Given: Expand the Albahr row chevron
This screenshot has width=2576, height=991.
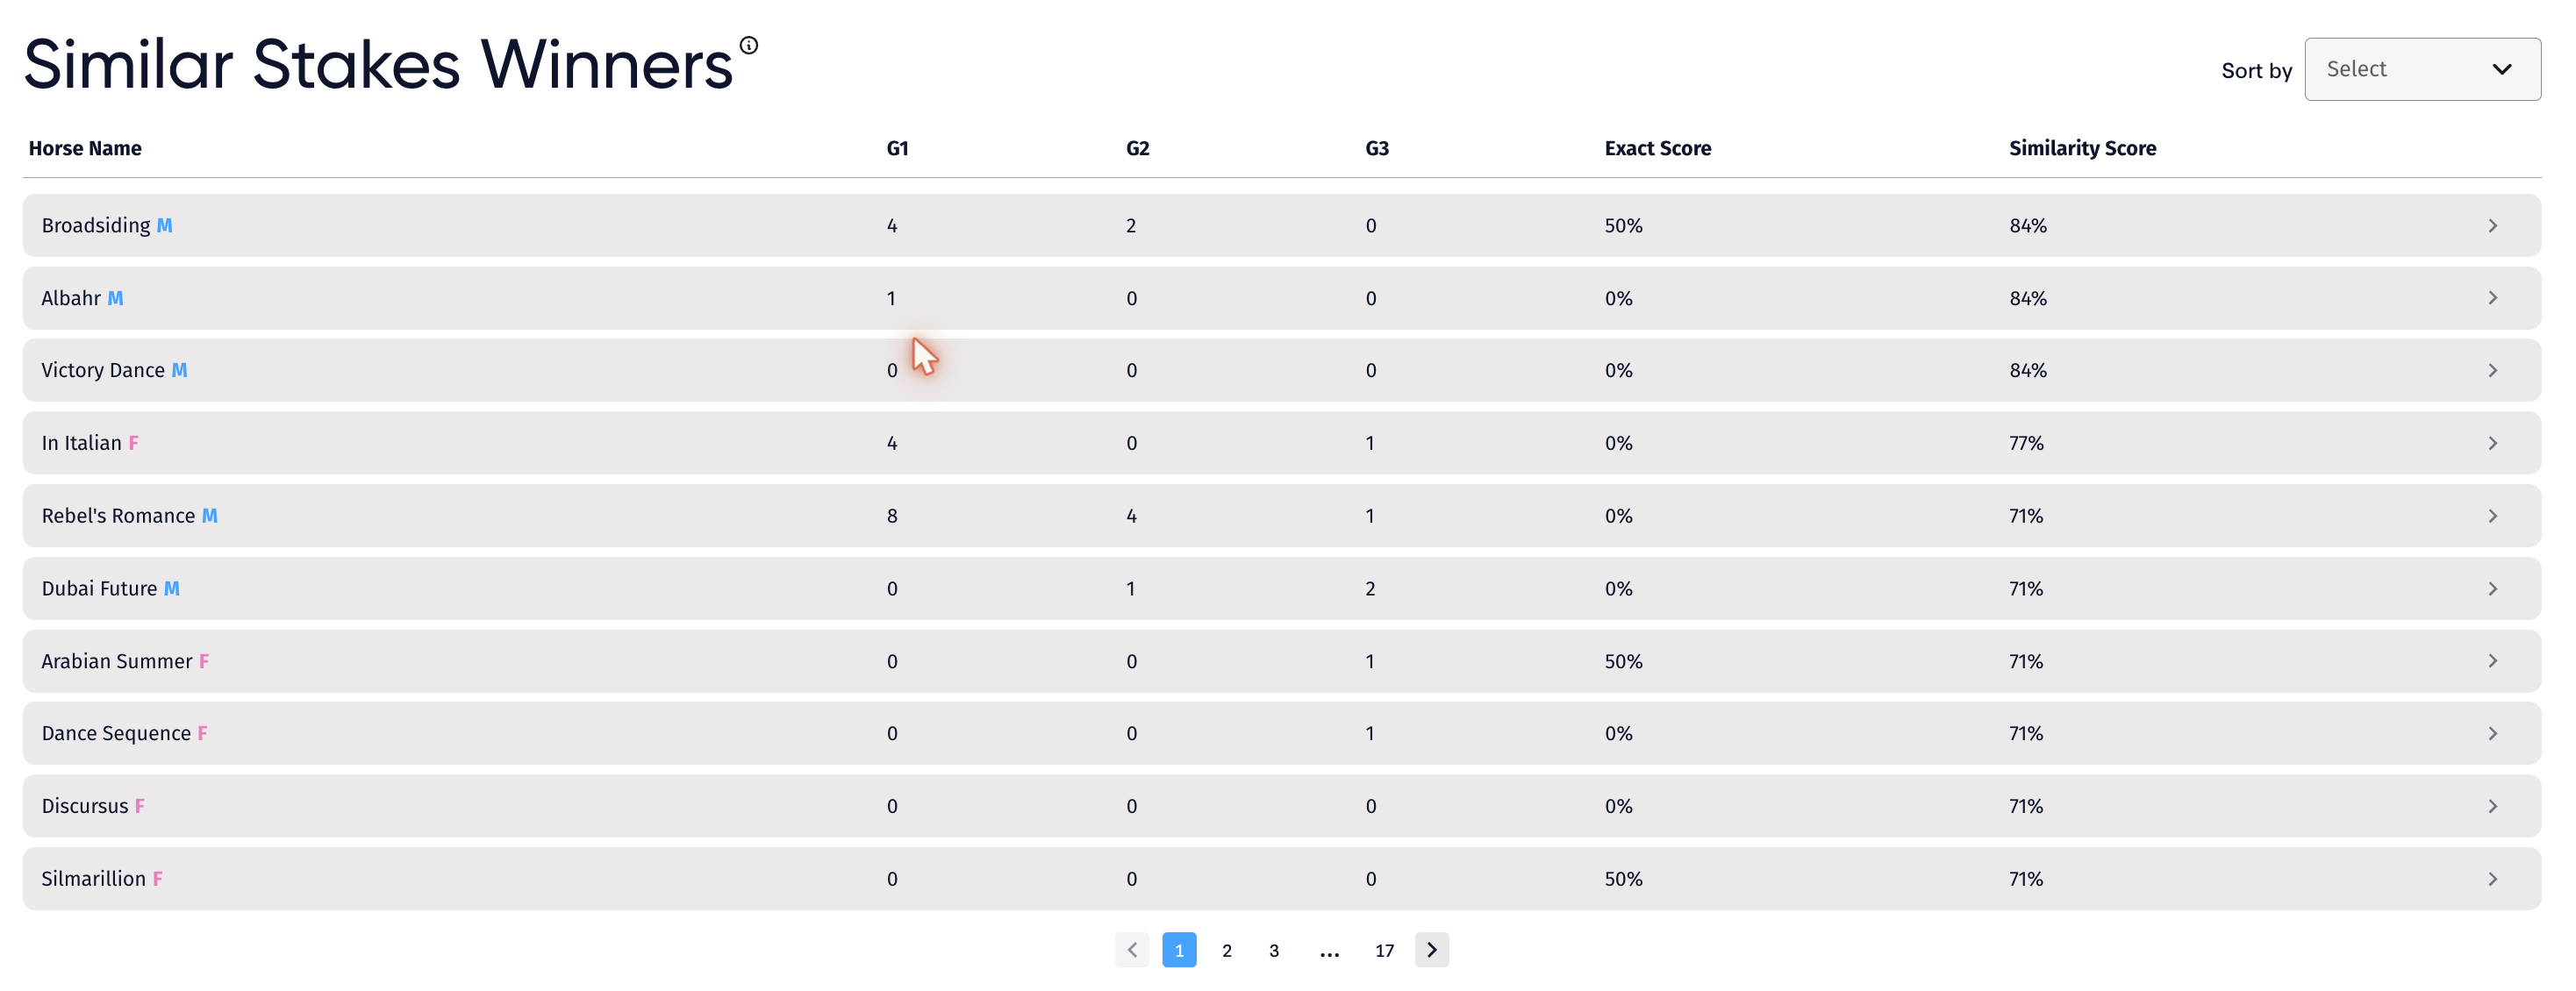Looking at the screenshot, I should point(2492,298).
